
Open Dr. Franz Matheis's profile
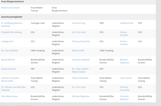(10, 51)
